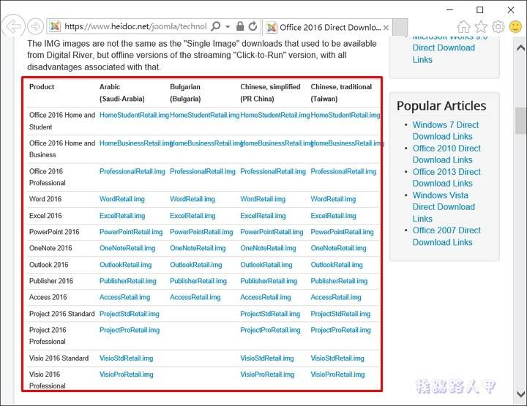Download Chinese simplified OneNoteRetail.img
This screenshot has height=406, width=527.
[268, 248]
